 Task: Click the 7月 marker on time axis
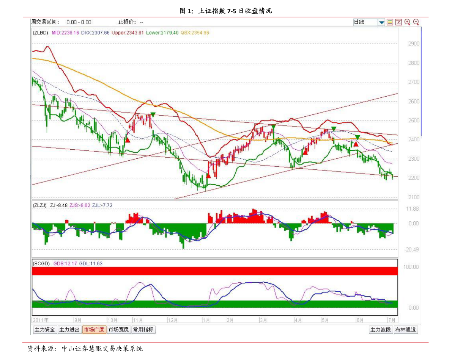pyautogui.click(x=391, y=320)
